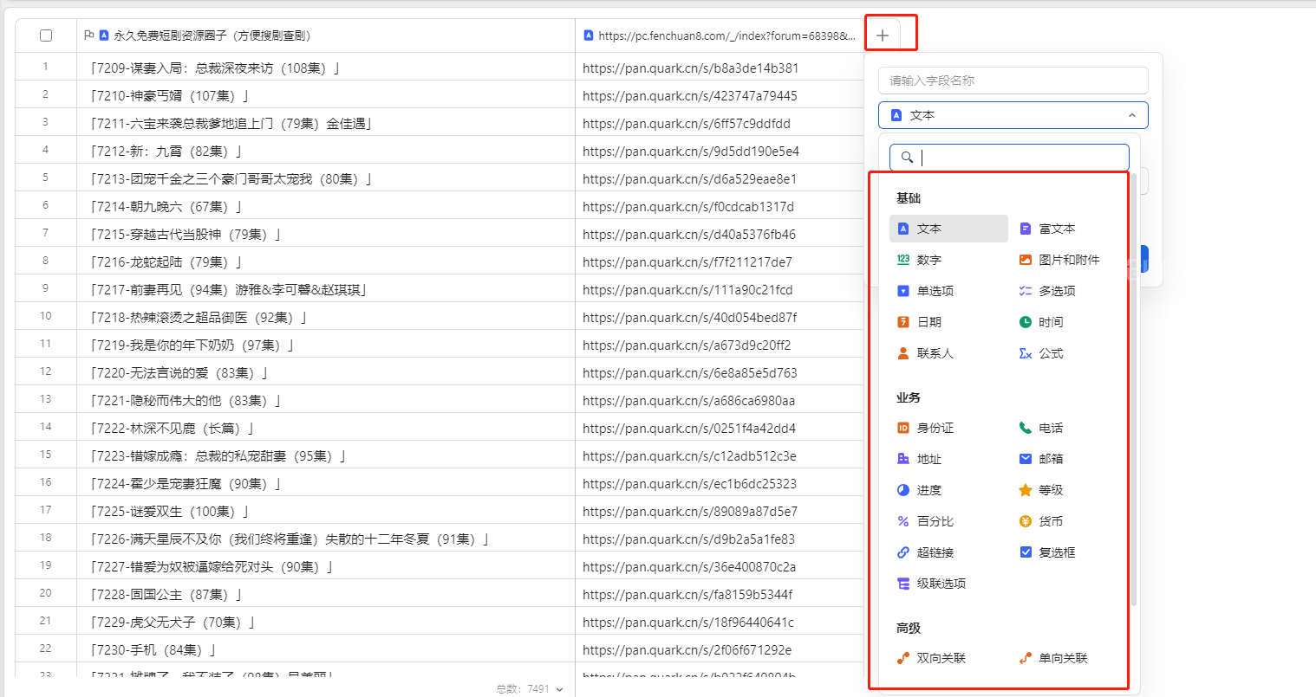This screenshot has height=697, width=1316.
Task: Open the pc.fenchuan8.com URL column header
Action: (x=720, y=35)
